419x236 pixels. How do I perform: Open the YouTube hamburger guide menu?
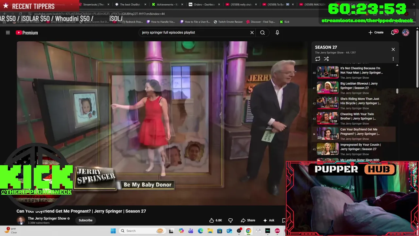[8, 32]
